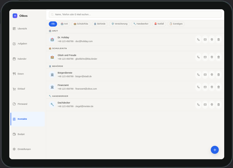Send email to Bürgerdienste
233x168 pixels.
pos(205,75)
